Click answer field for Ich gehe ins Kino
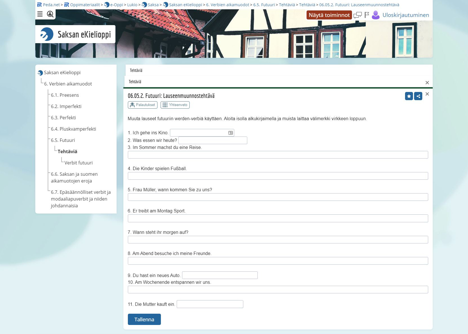This screenshot has width=468, height=334. click(199, 133)
